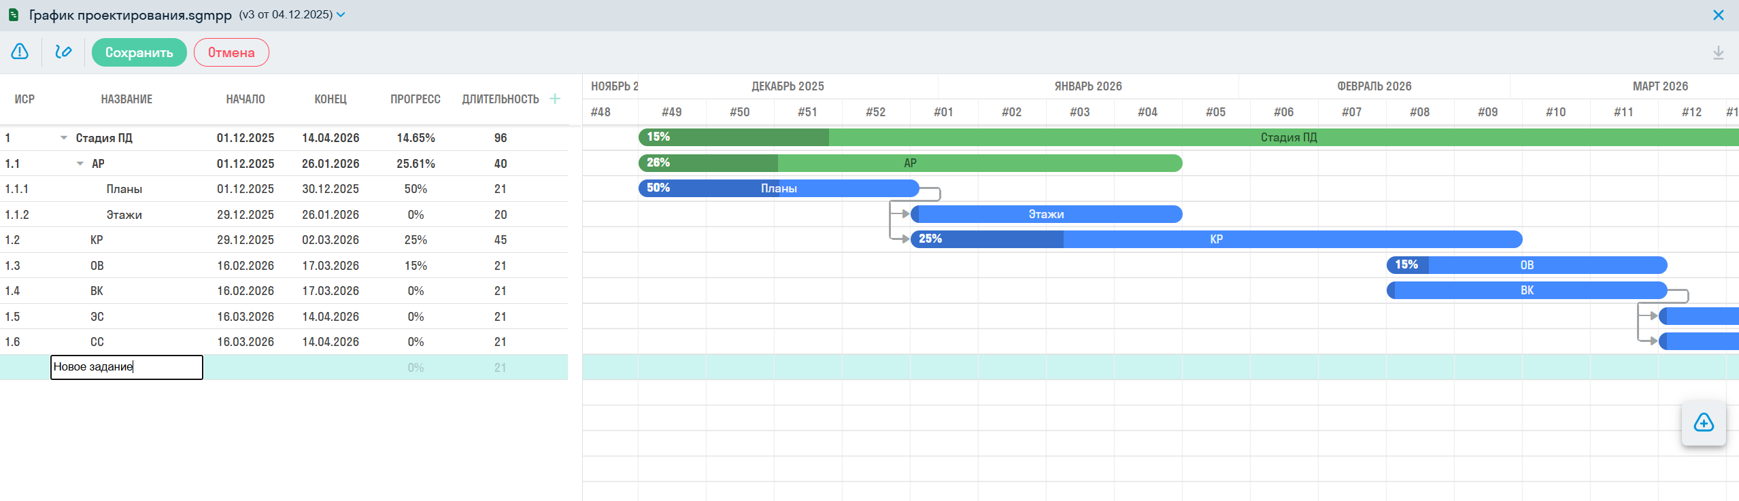The width and height of the screenshot is (1739, 501).
Task: Click the Новое задание name input field
Action: pyautogui.click(x=126, y=367)
